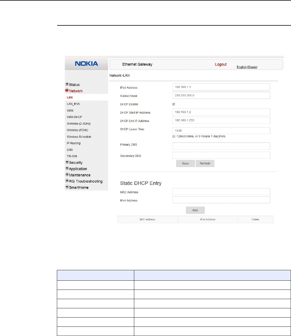Click the DHCP Start IP Address field
Viewport: 291px width, 336px height.
click(x=221, y=112)
